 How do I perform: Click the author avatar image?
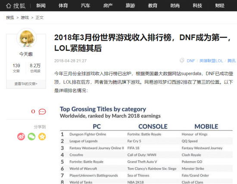coord(27,38)
